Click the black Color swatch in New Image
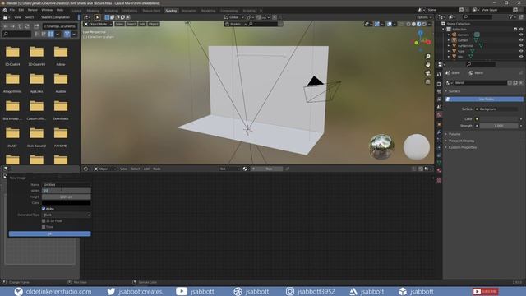The height and width of the screenshot is (296, 526). click(x=67, y=203)
